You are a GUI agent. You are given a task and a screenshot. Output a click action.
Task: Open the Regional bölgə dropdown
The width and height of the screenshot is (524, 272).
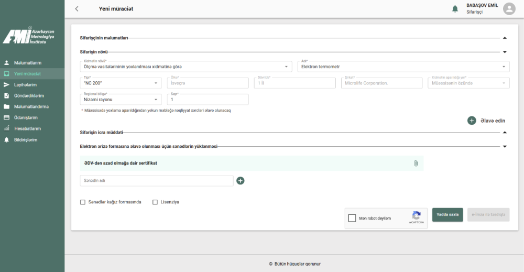click(121, 99)
